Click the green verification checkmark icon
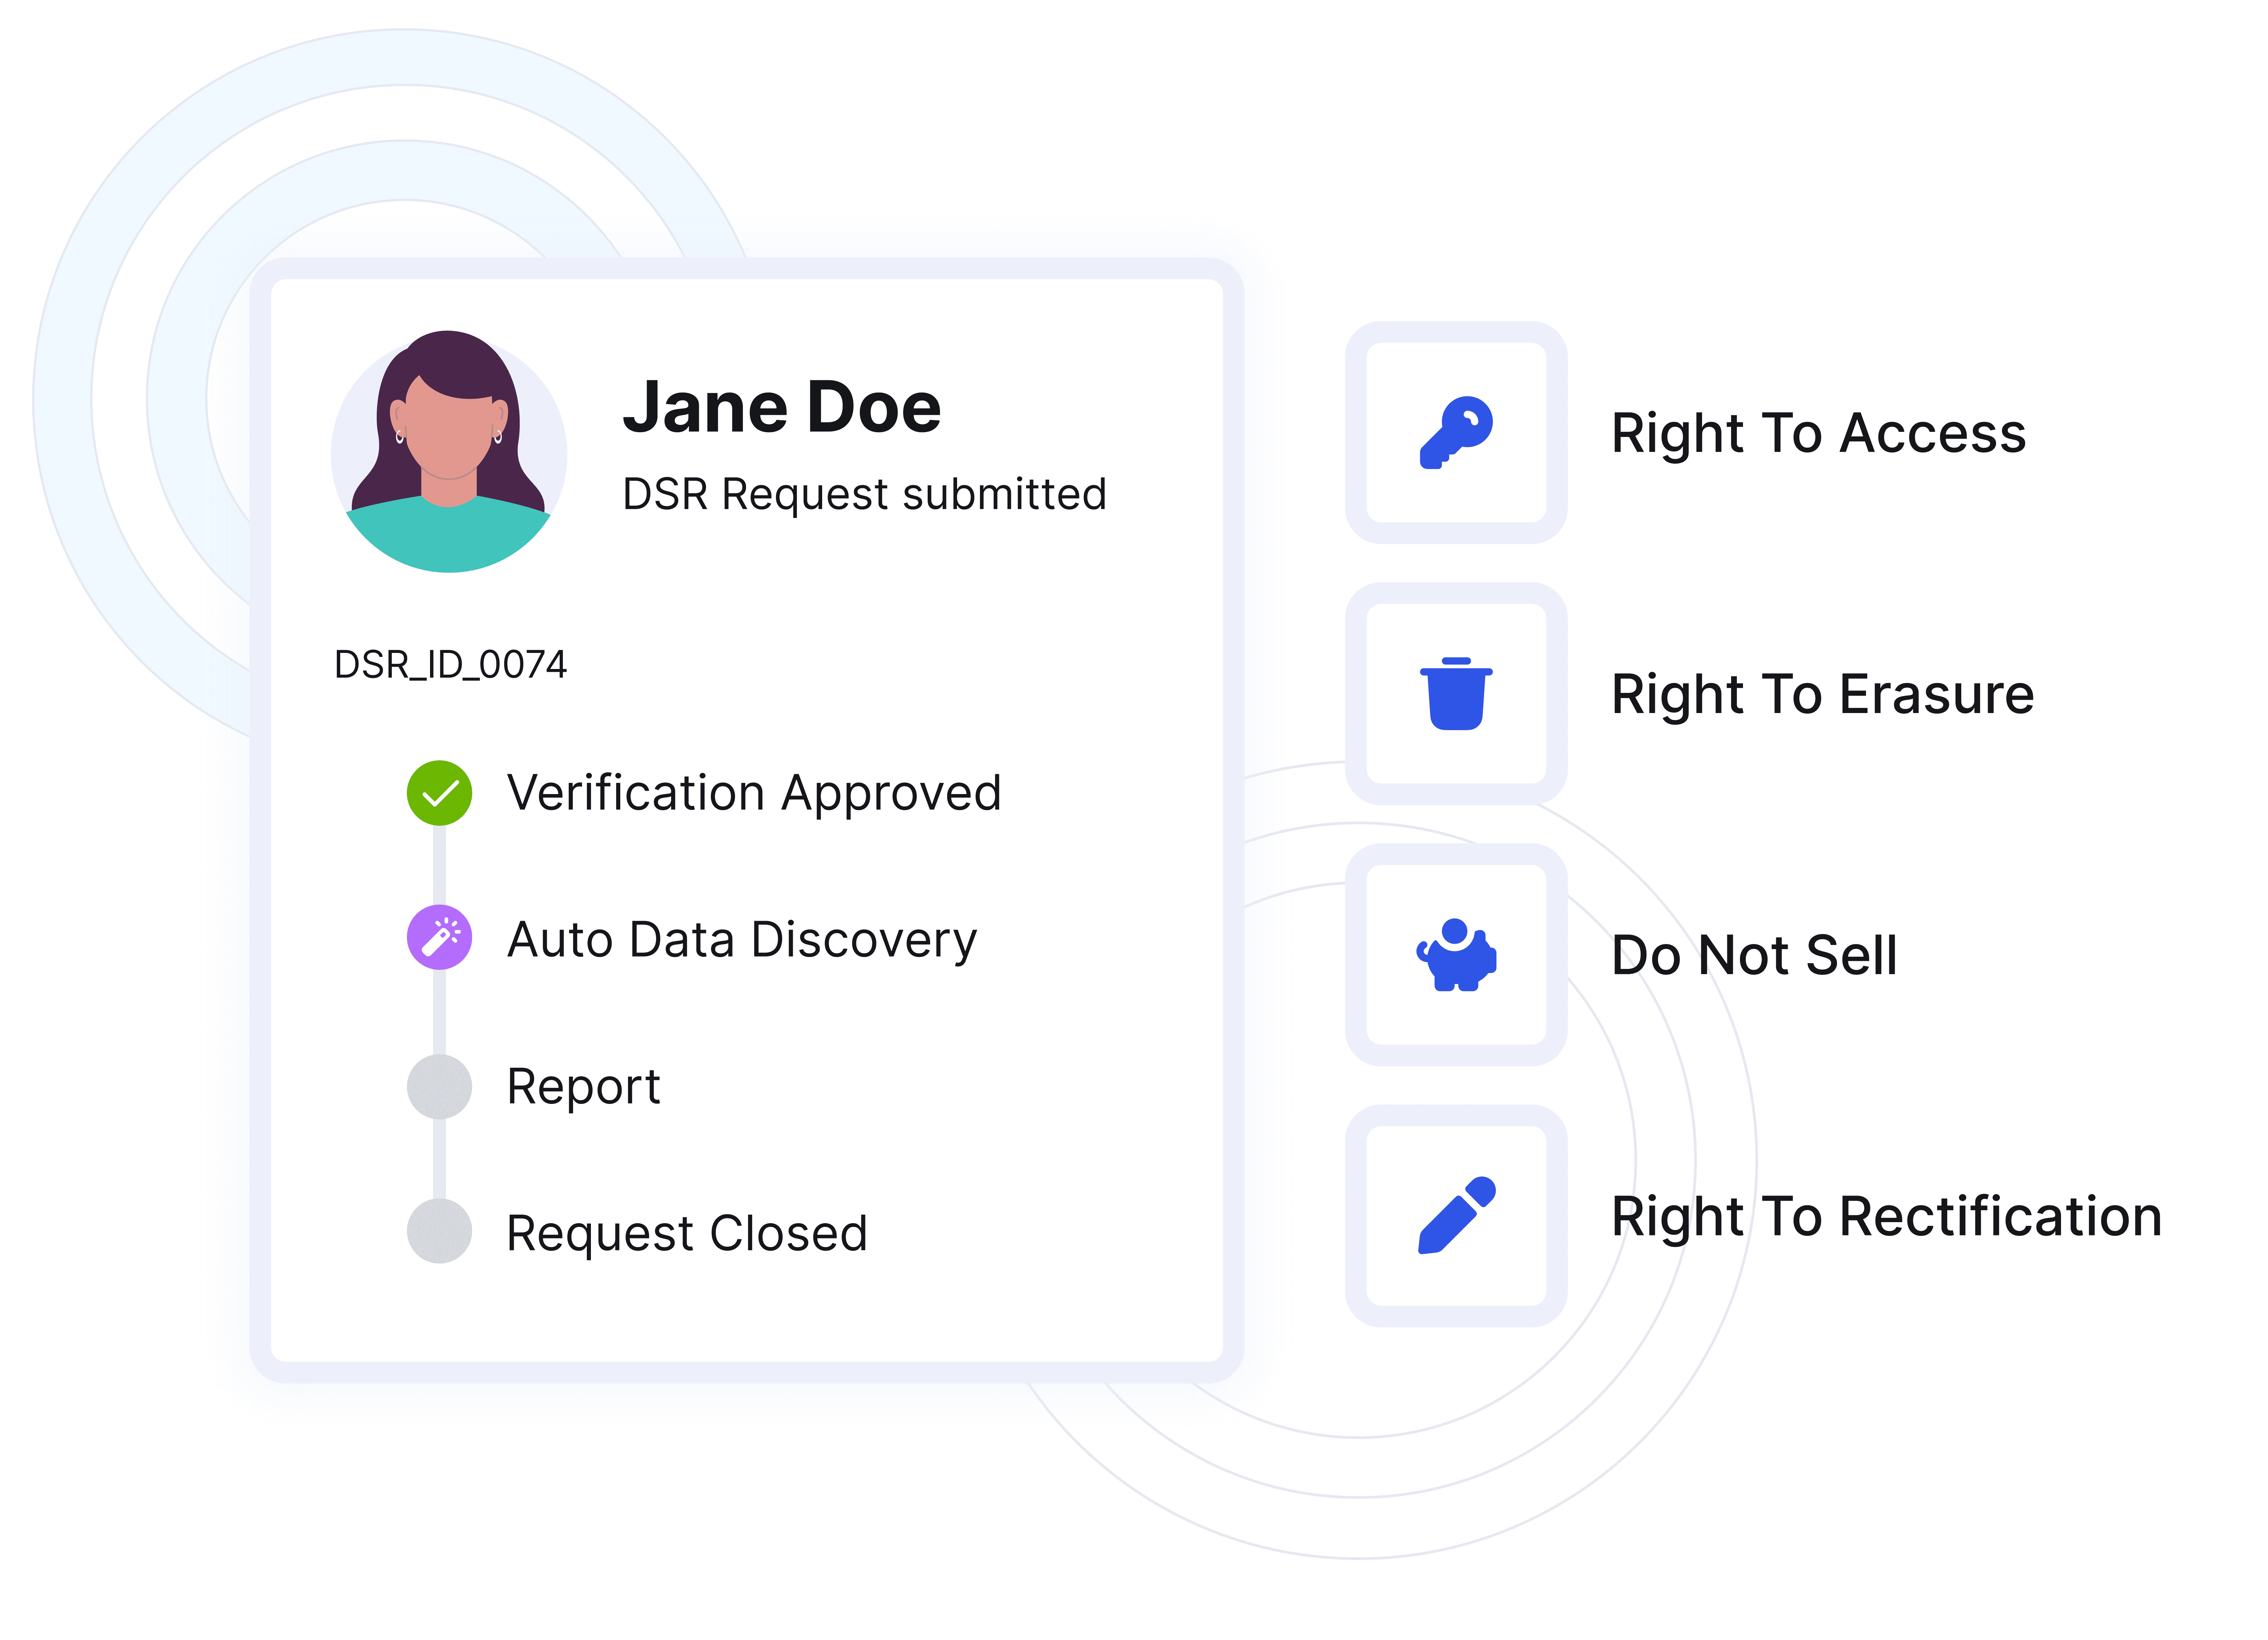The width and height of the screenshot is (2268, 1640). pyautogui.click(x=439, y=793)
